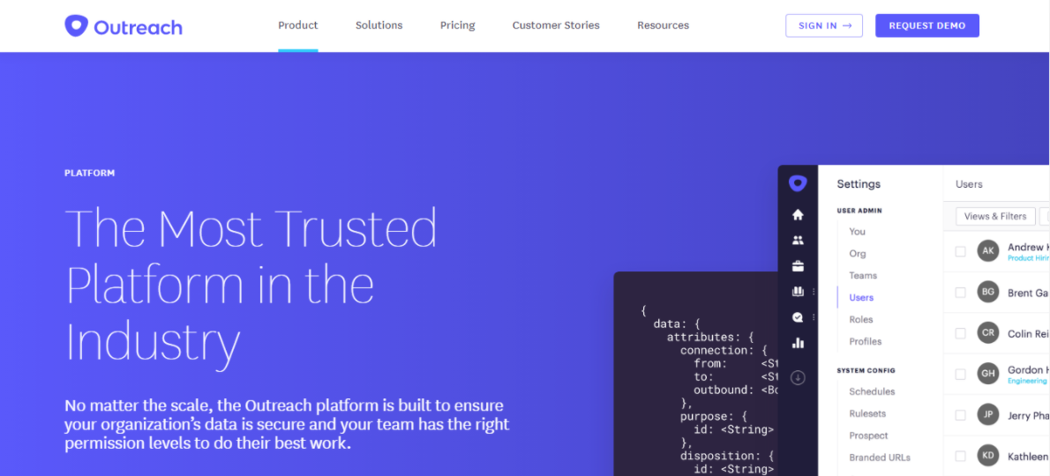Click the JP avatar circle
This screenshot has height=476, width=1050.
coord(987,415)
